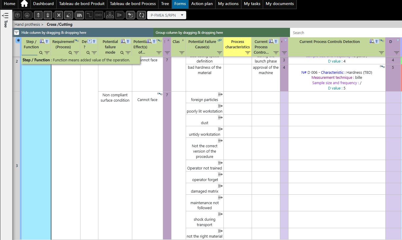Open filter menu of Potential failure mode column
The width and height of the screenshot is (402, 240).
coord(128,53)
